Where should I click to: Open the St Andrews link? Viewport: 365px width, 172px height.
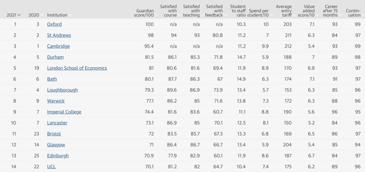pyautogui.click(x=59, y=35)
